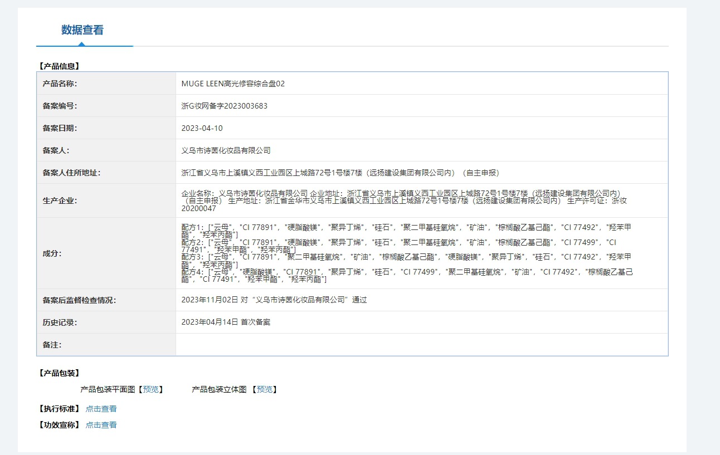
Task: Click the 【产品包装】 section heading
Action: 59,373
